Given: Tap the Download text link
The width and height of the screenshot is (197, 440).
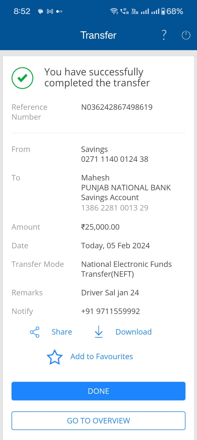Looking at the screenshot, I should [133, 332].
